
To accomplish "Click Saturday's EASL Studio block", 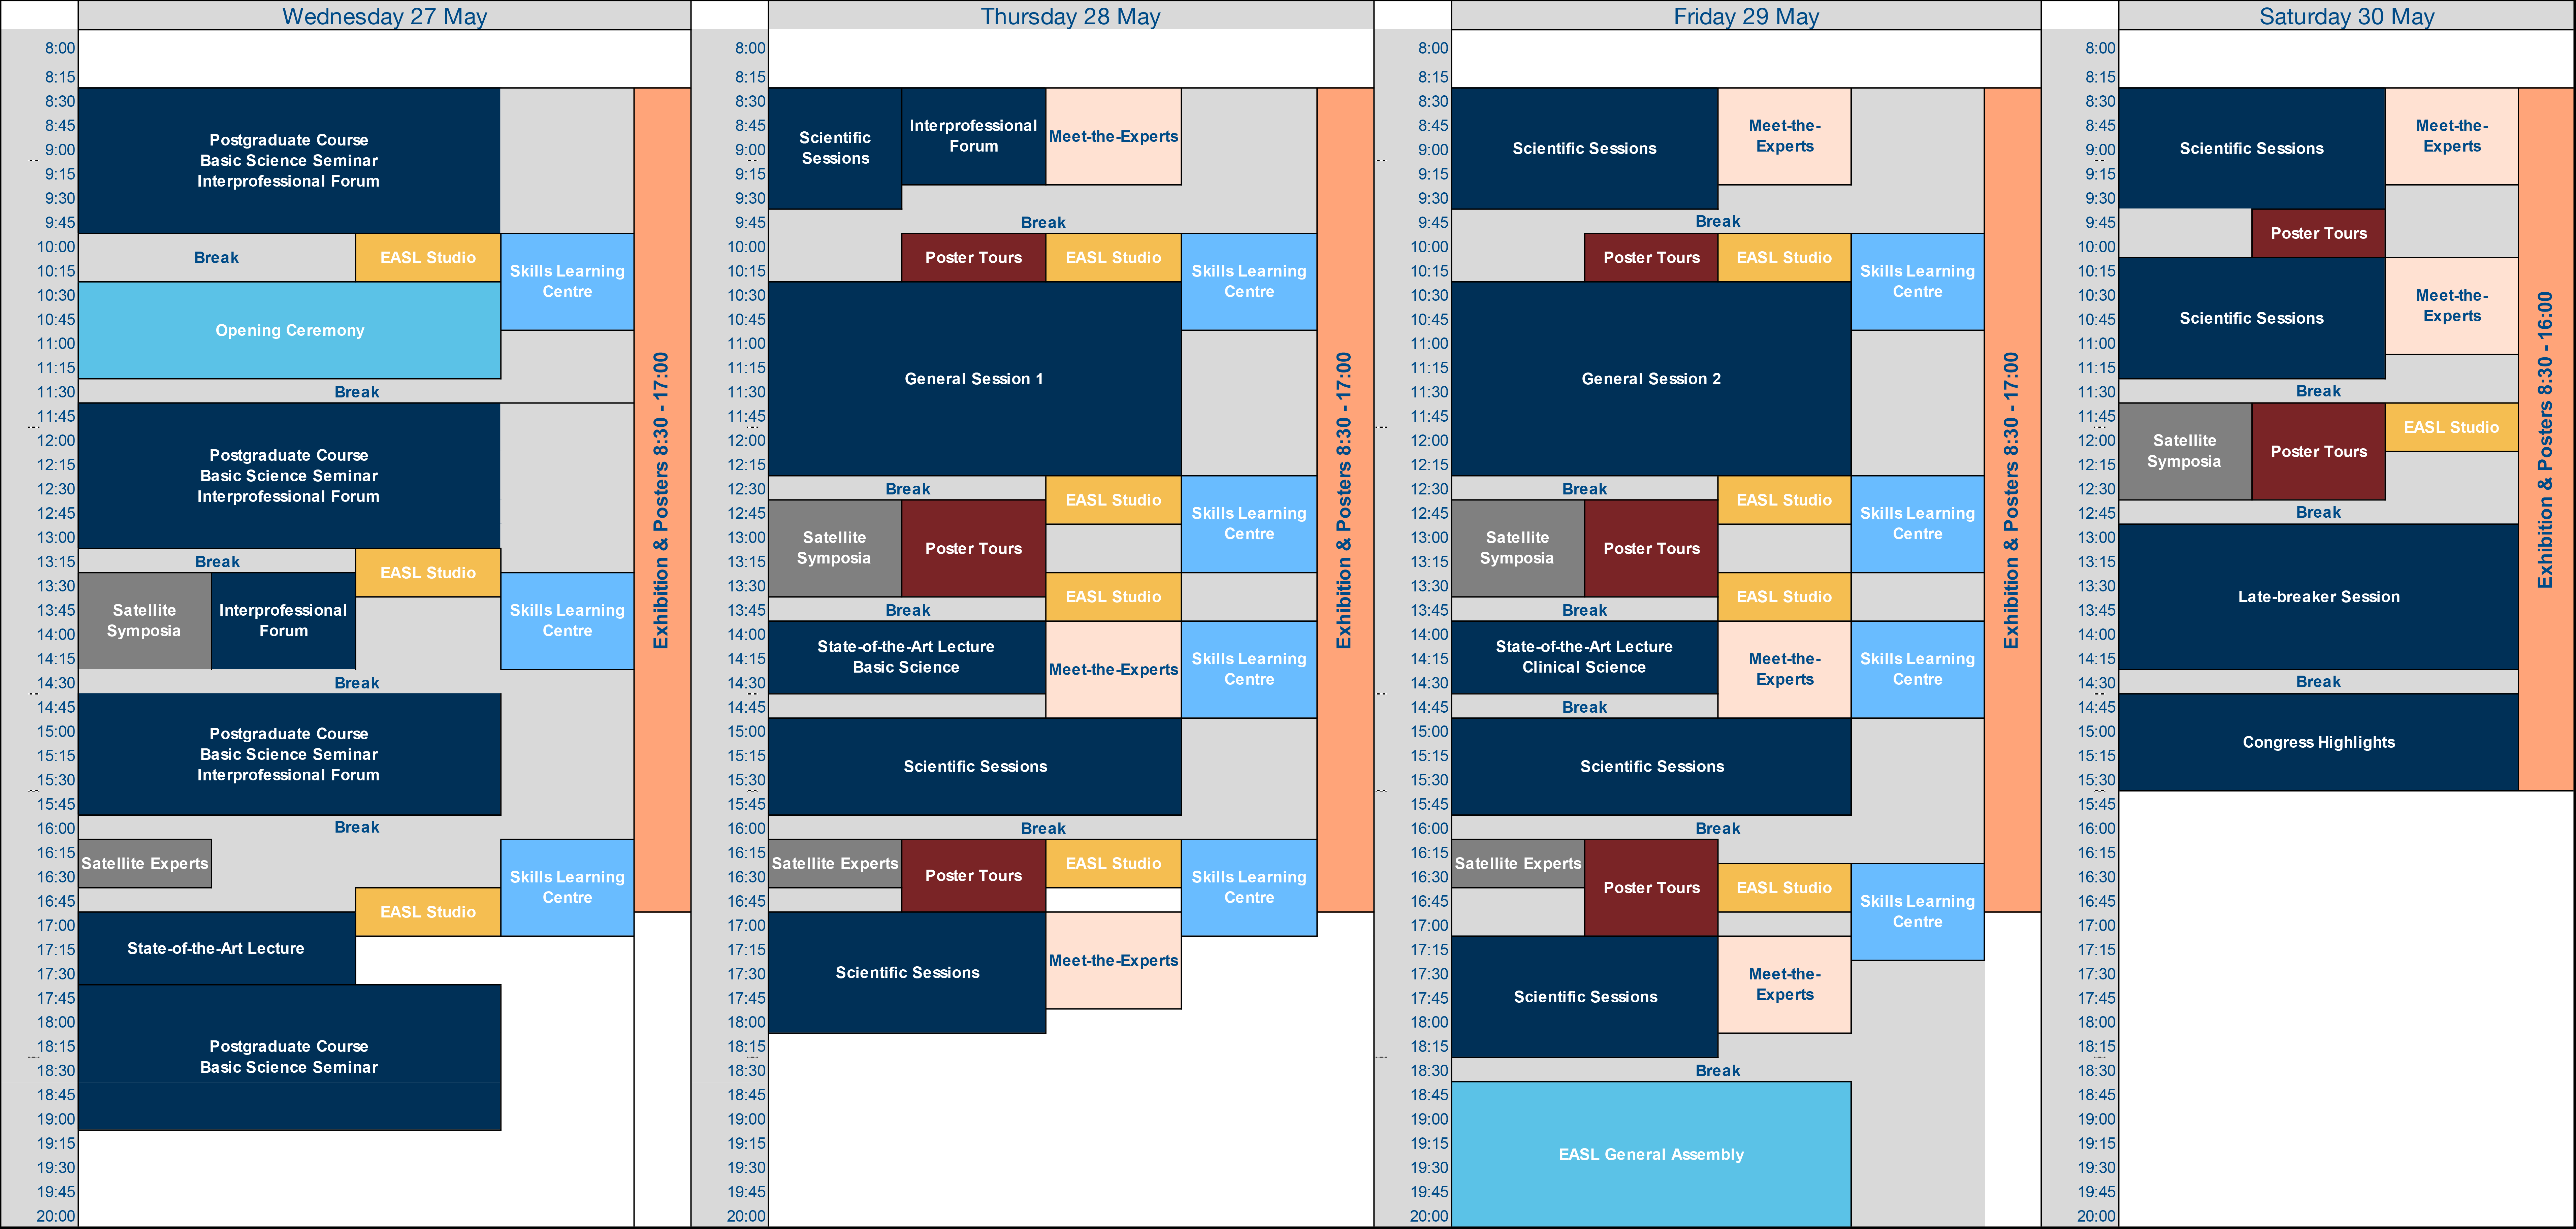I will pos(2451,427).
